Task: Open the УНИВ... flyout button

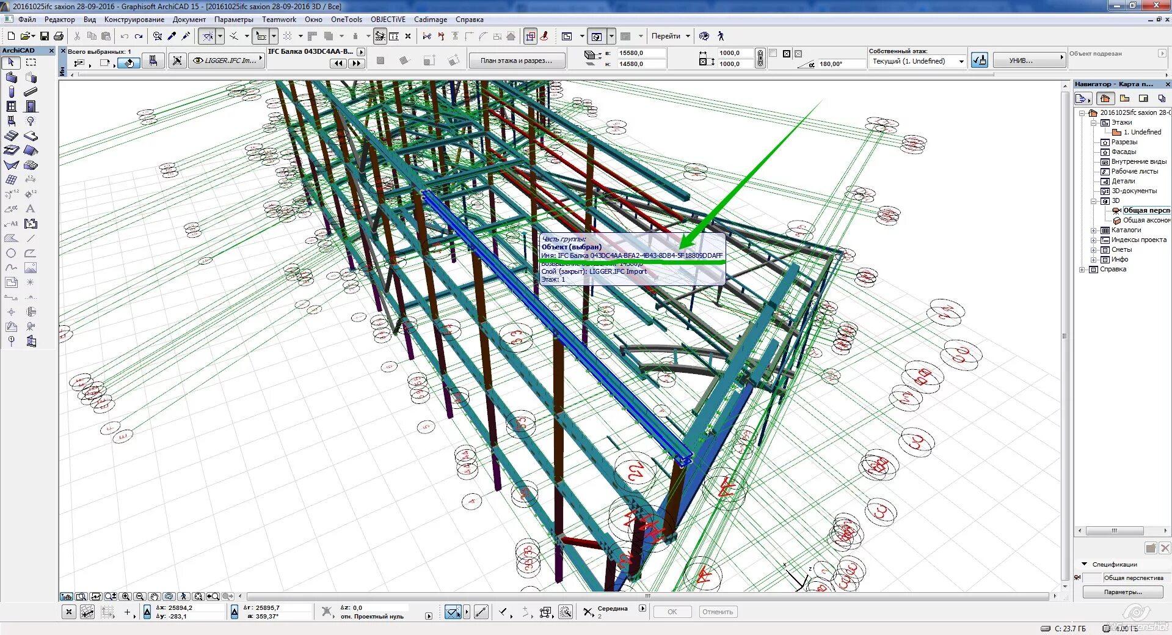Action: click(1028, 61)
